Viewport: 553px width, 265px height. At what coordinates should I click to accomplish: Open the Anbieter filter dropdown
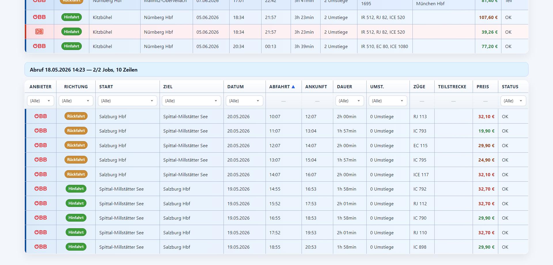pos(40,101)
